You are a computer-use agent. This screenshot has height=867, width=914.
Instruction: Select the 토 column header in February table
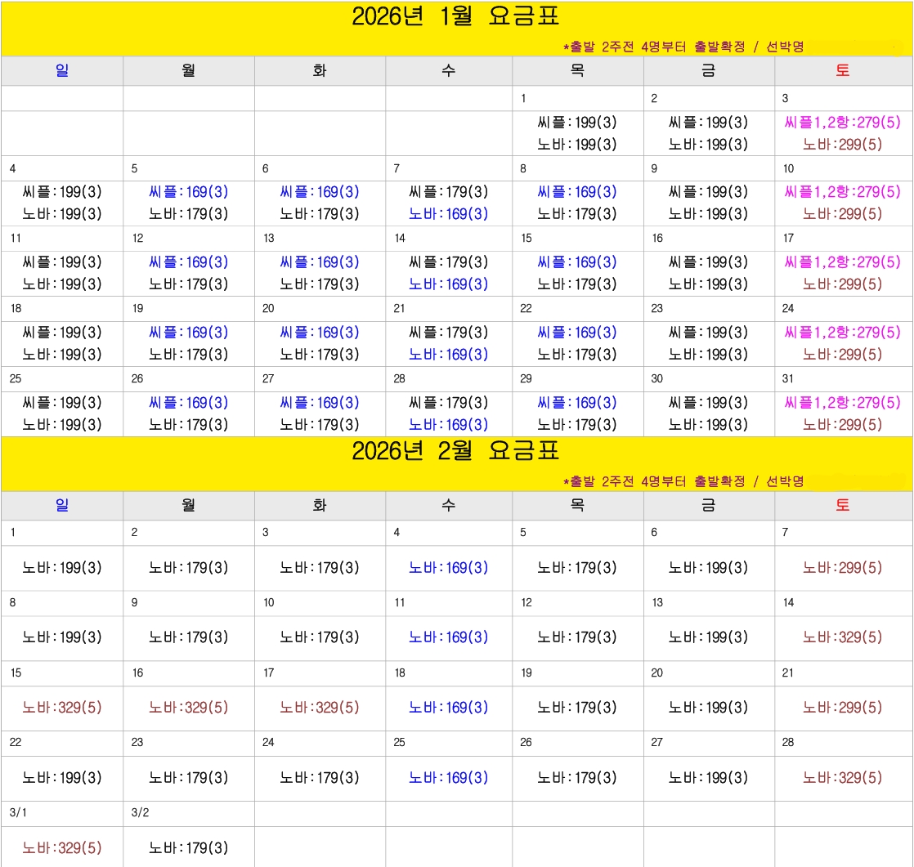pyautogui.click(x=843, y=505)
